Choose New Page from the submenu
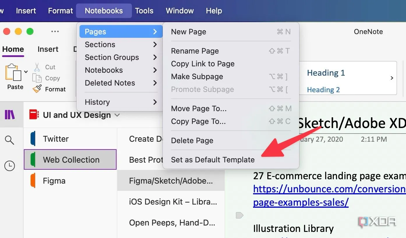Image resolution: width=406 pixels, height=238 pixels. tap(231, 32)
